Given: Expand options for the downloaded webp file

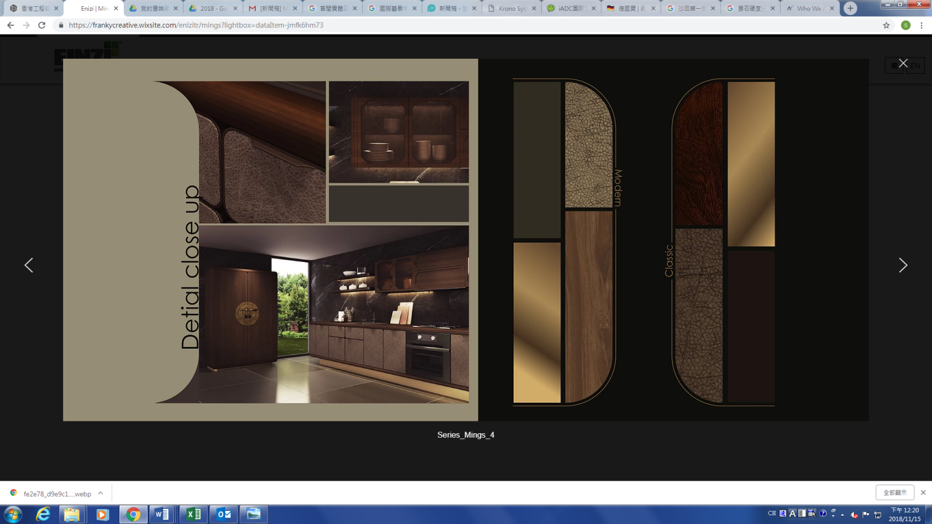Looking at the screenshot, I should (100, 493).
